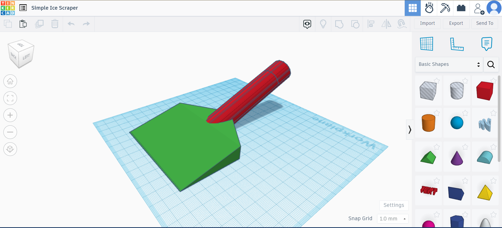The width and height of the screenshot is (502, 228).
Task: Open the Snap Grid 1.0 mm dropdown
Action: [x=392, y=219]
